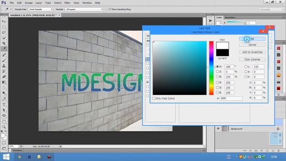Viewport: 286px width, 161px height.
Task: Select the Lasso tool
Action: 4,33
